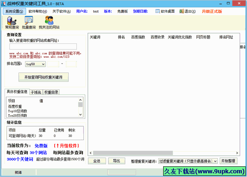The width and height of the screenshot is (247, 177).
Task: Open the 系统设置(S) menu
Action: pos(14,11)
